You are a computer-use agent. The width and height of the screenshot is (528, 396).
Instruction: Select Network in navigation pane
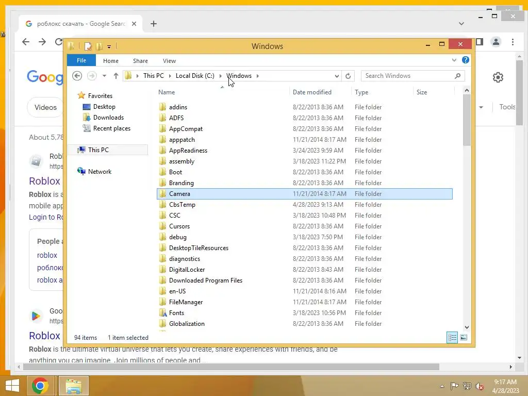[x=100, y=171]
